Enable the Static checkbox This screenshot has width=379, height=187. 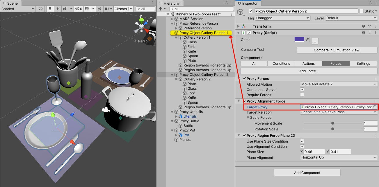click(x=362, y=11)
